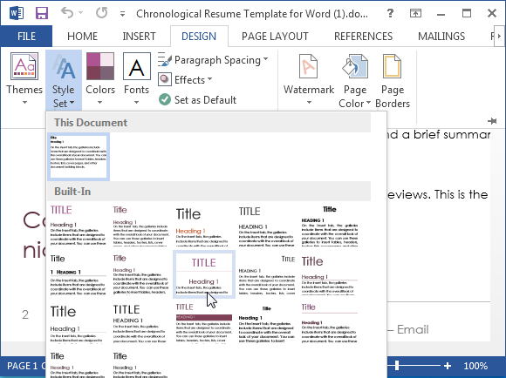This screenshot has width=506, height=378.
Task: Click the Style Set icon
Action: (x=64, y=67)
